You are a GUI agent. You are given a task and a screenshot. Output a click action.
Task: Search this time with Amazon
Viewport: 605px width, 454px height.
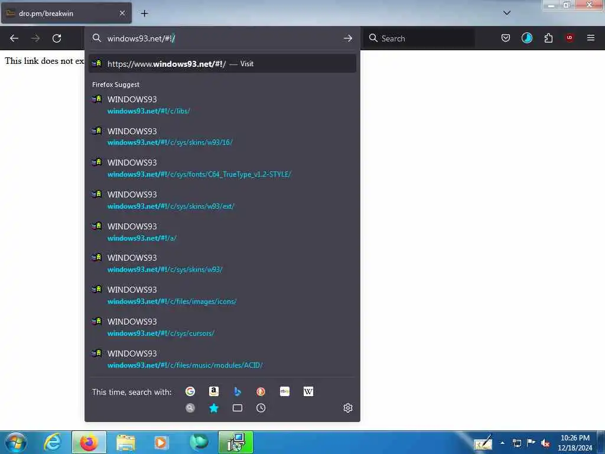tap(213, 391)
